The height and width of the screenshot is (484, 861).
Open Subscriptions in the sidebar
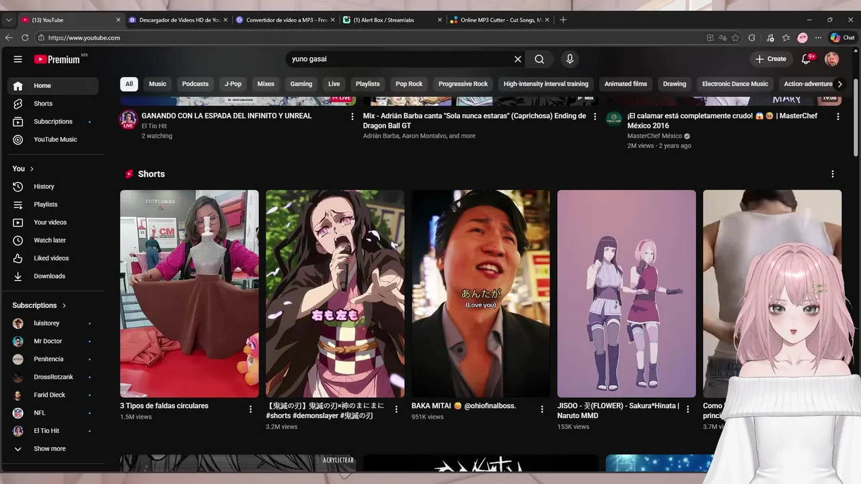pos(52,122)
